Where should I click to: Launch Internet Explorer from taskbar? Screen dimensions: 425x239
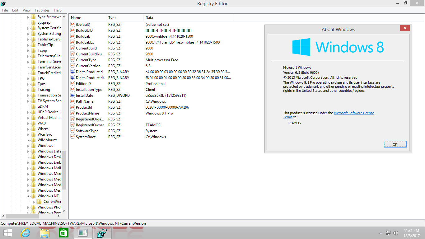[25, 233]
